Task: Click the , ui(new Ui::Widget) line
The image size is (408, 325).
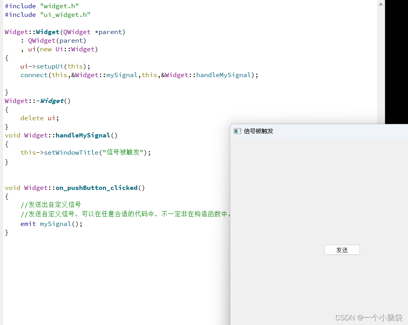Action: [x=59, y=49]
